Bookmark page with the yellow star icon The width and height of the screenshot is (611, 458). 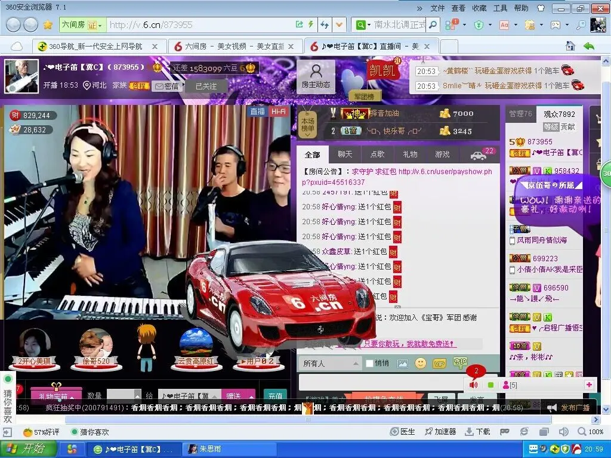click(x=48, y=25)
